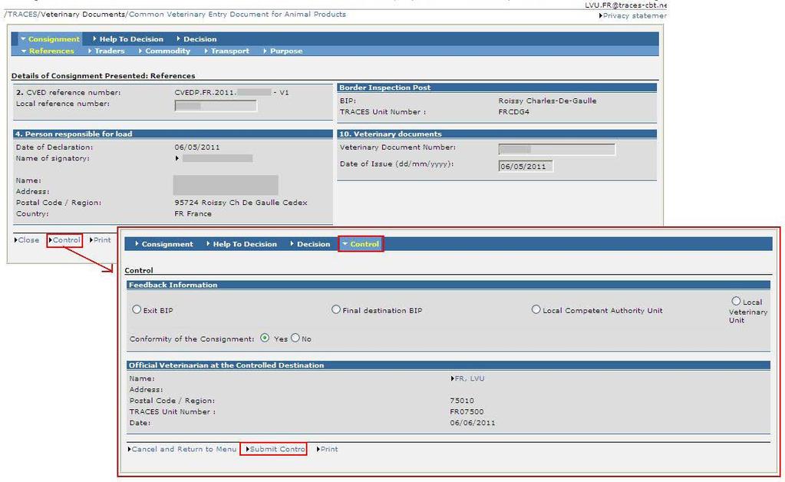Choose Local Competent Authority Unit option
This screenshot has height=482, width=785.
pyautogui.click(x=536, y=309)
